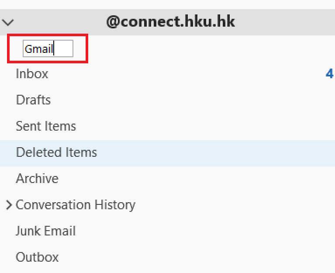Click the down chevron beside the account name
Image resolution: width=335 pixels, height=273 pixels.
[8, 22]
